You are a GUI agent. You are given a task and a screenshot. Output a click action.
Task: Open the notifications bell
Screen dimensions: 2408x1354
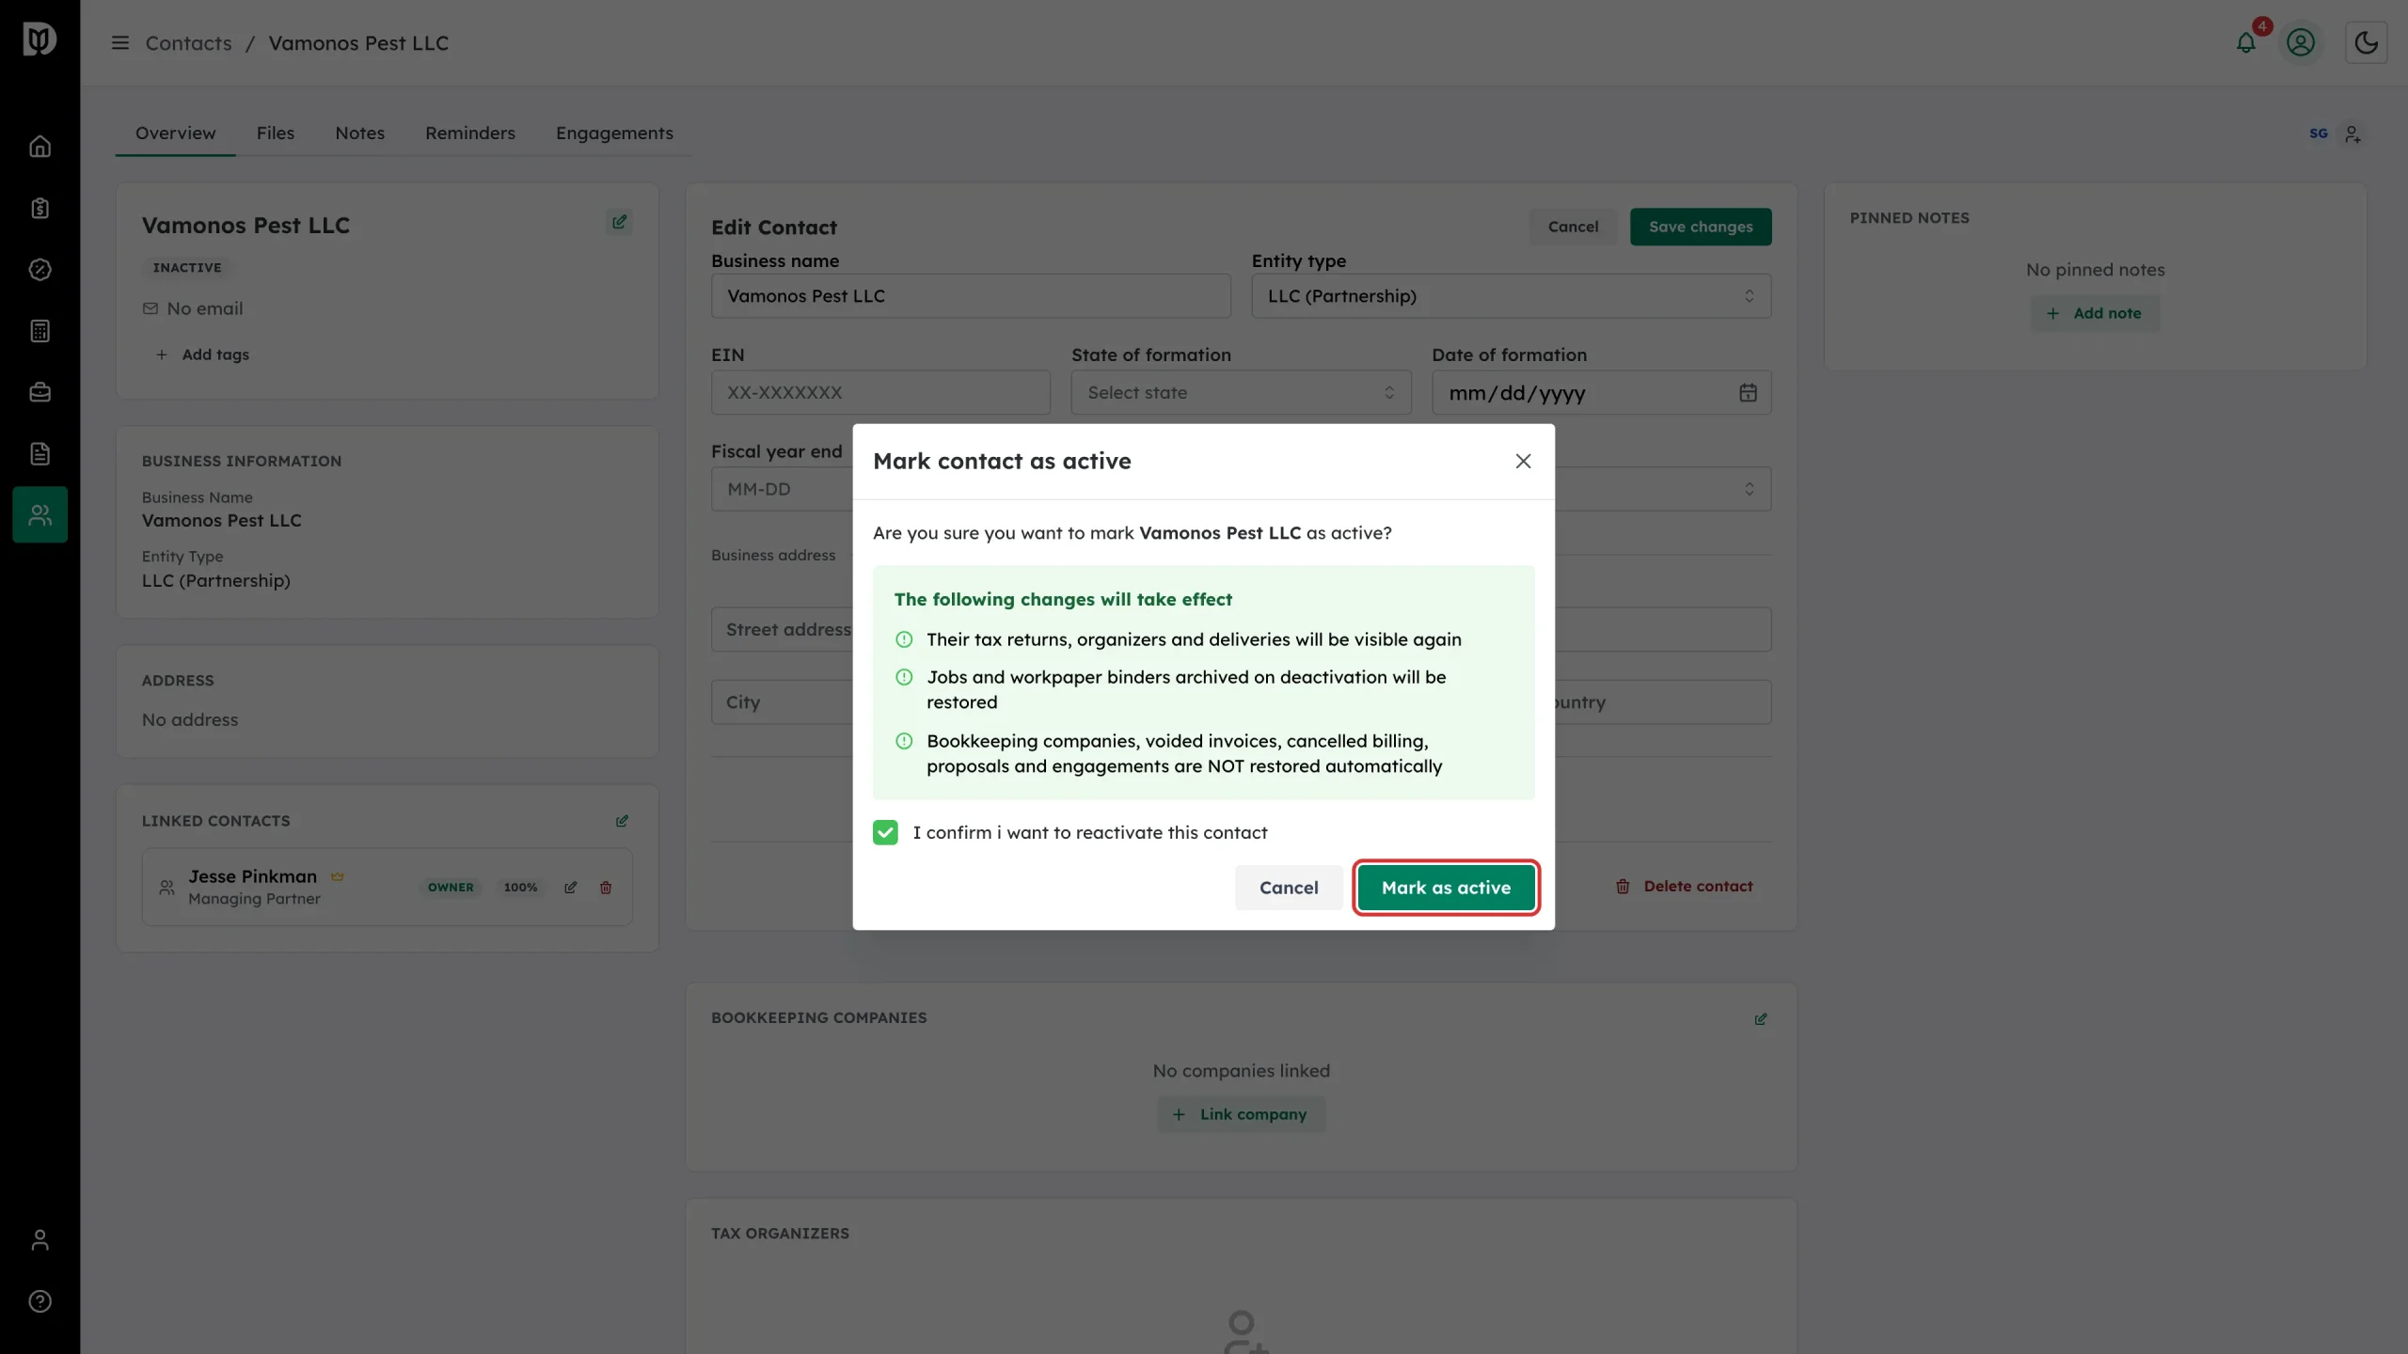click(x=2246, y=42)
